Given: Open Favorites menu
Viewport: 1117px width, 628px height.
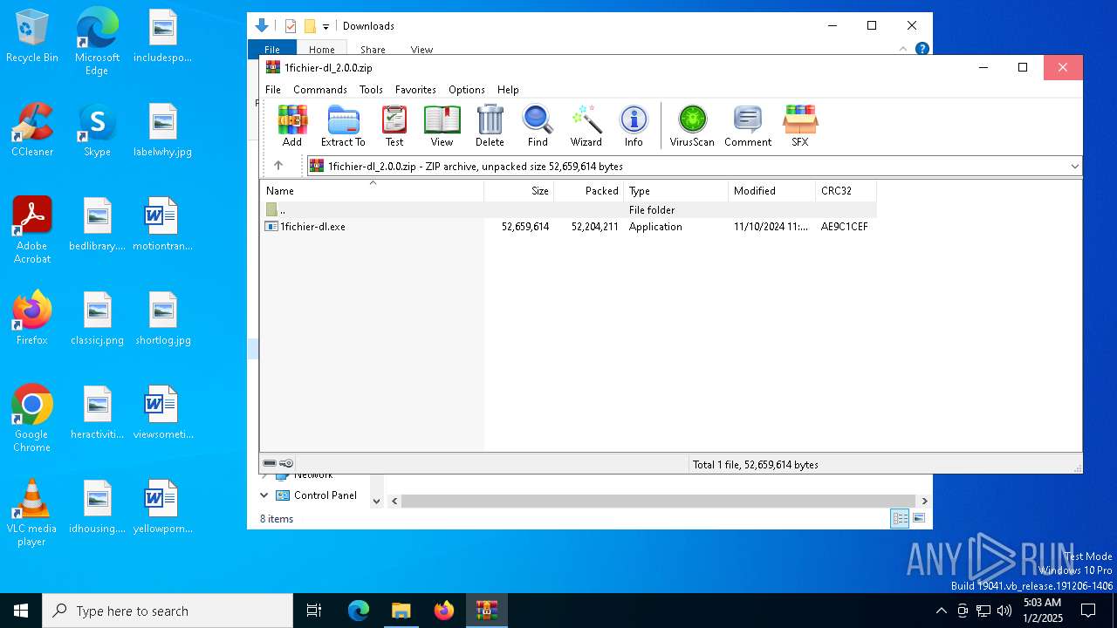Looking at the screenshot, I should (x=415, y=90).
